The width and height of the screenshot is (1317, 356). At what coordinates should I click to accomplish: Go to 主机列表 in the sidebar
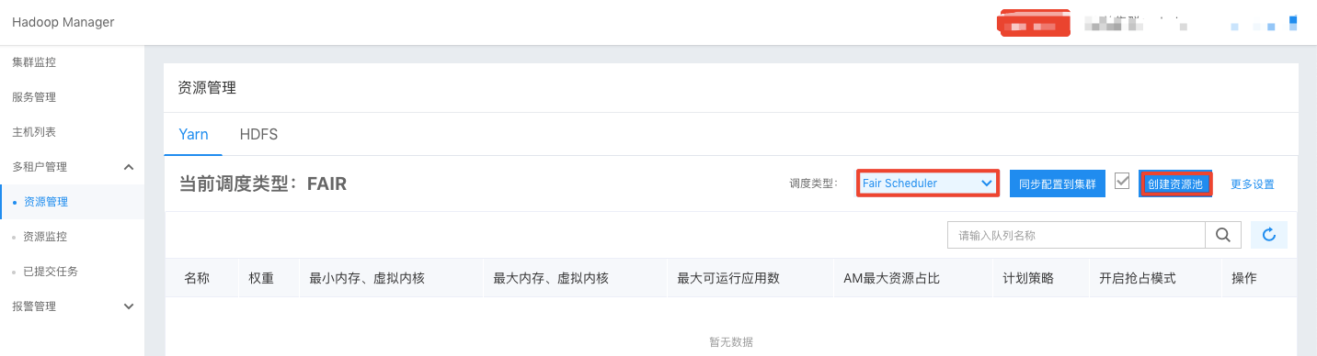coord(34,132)
